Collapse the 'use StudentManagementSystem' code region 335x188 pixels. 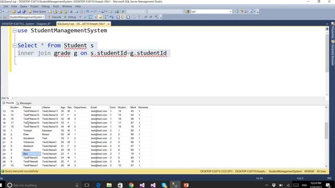tap(15, 31)
